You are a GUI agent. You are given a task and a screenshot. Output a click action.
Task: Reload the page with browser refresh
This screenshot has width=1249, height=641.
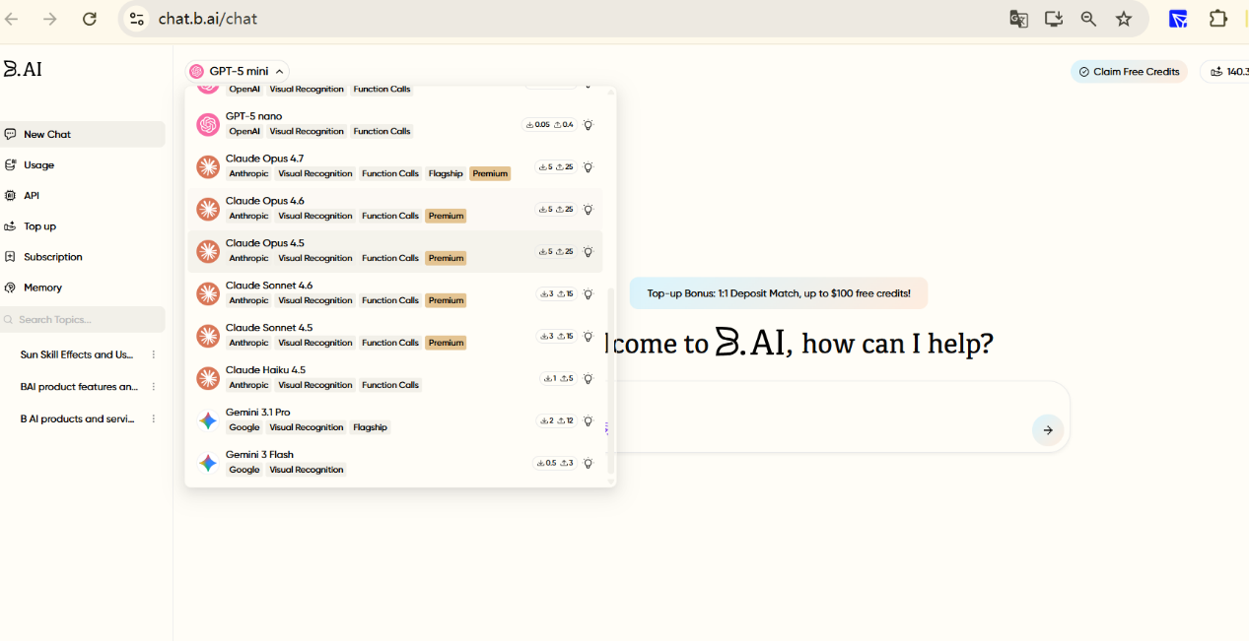(x=90, y=19)
